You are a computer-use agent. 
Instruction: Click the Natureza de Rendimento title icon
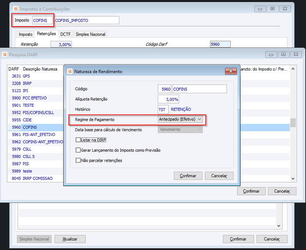tap(70, 71)
